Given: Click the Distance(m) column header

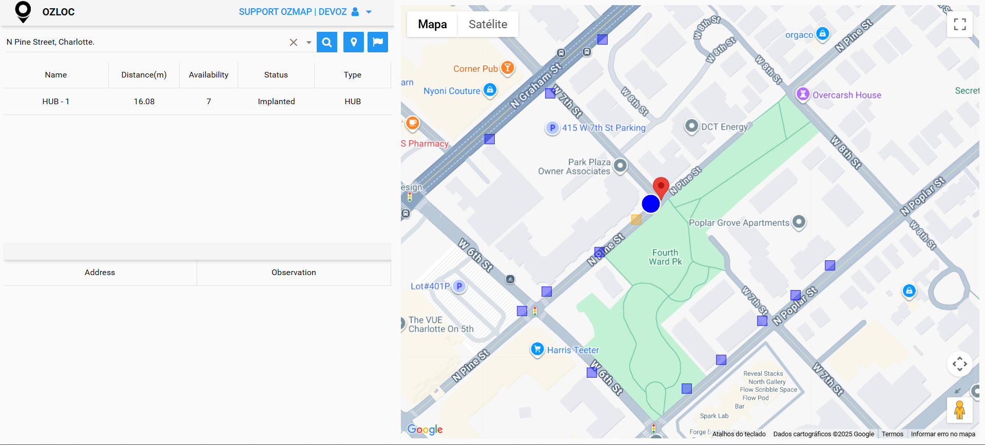Looking at the screenshot, I should click(x=144, y=75).
